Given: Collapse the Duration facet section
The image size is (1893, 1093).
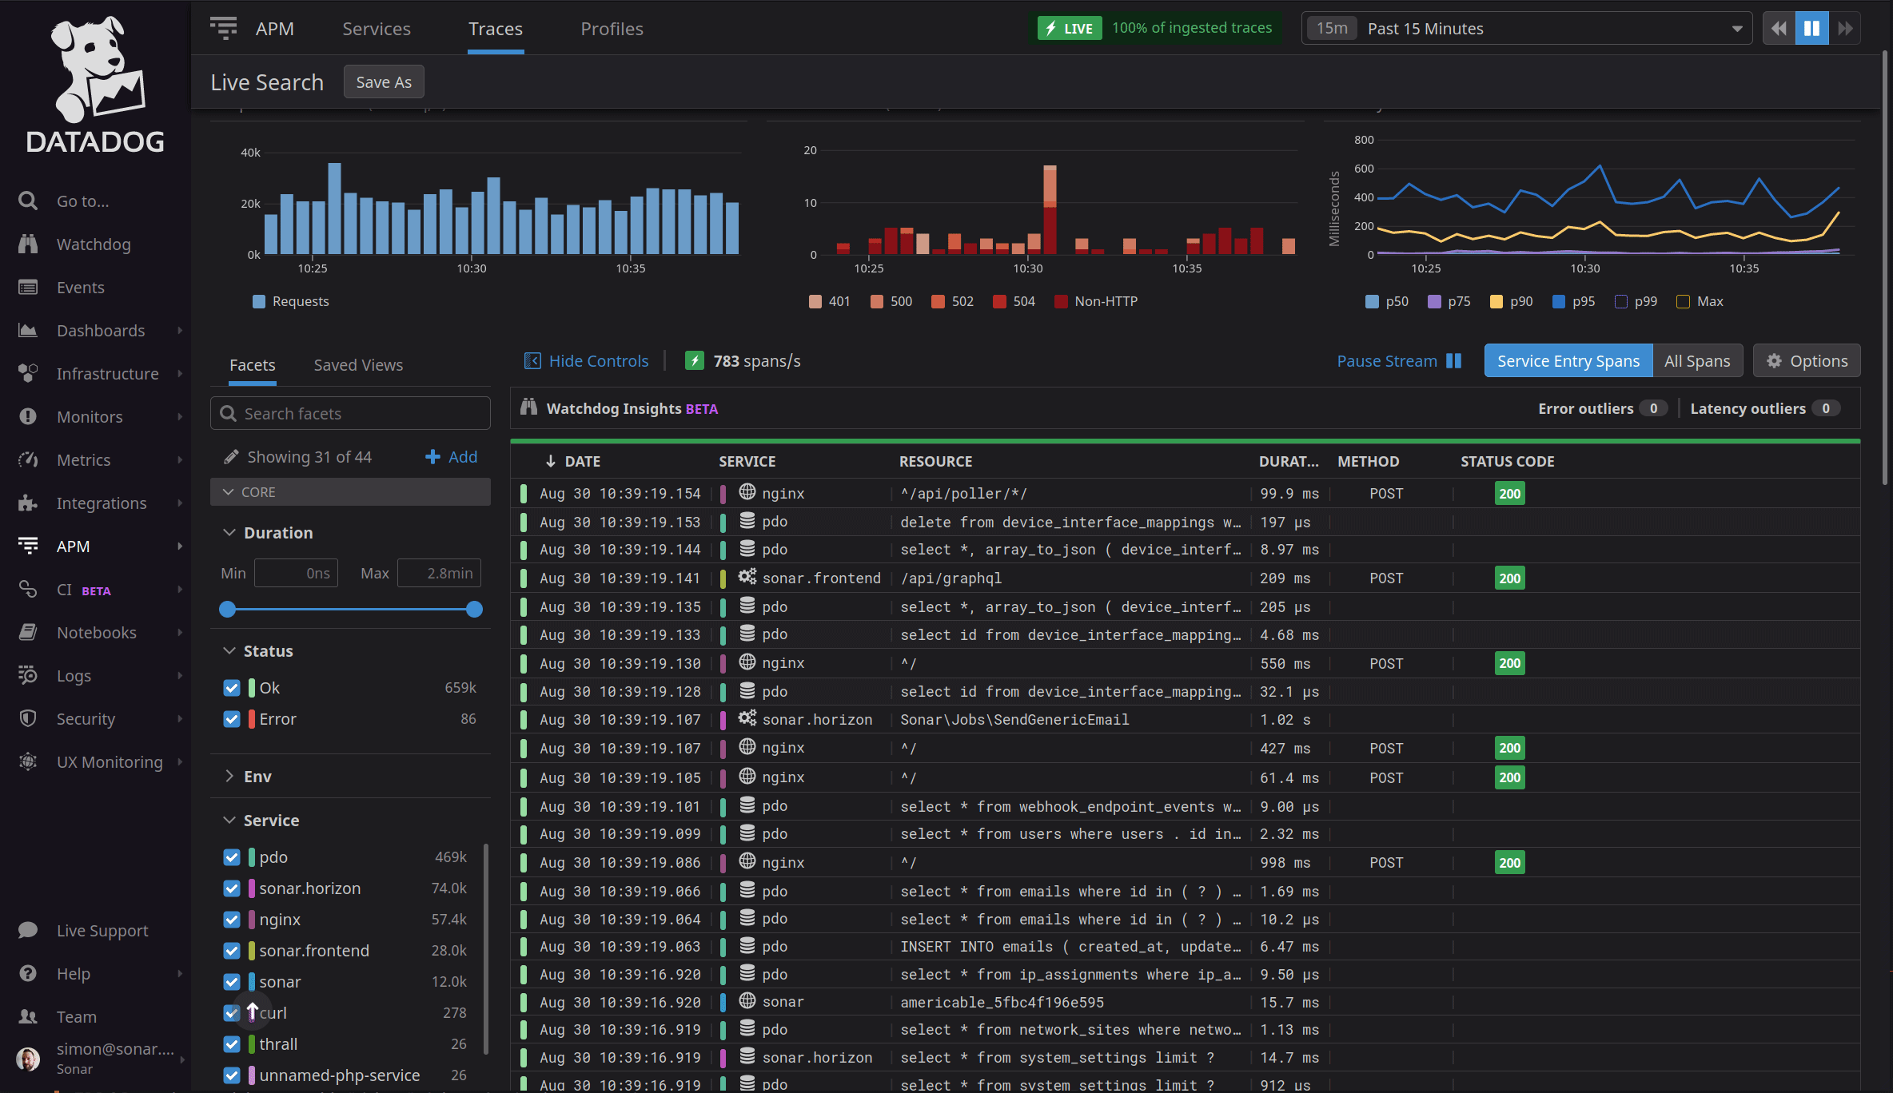Looking at the screenshot, I should point(229,532).
